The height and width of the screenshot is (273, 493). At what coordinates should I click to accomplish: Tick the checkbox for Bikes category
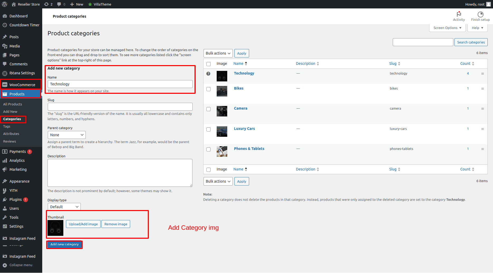pos(208,89)
